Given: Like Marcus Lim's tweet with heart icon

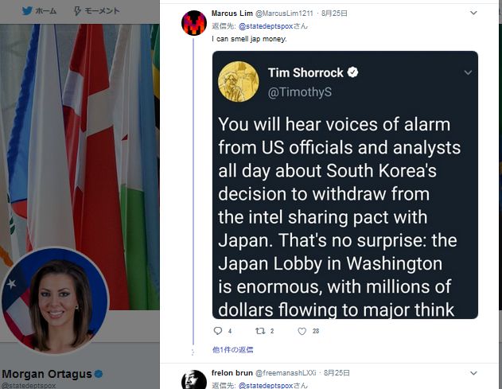Looking at the screenshot, I should [x=302, y=331].
